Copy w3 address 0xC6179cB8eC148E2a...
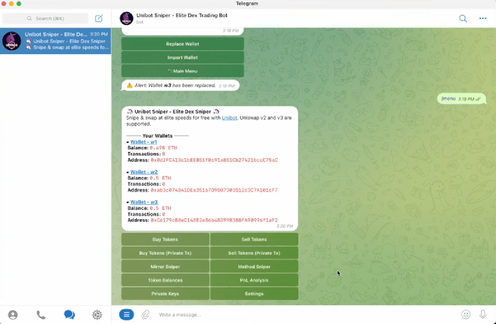Image resolution: width=496 pixels, height=324 pixels. point(214,220)
